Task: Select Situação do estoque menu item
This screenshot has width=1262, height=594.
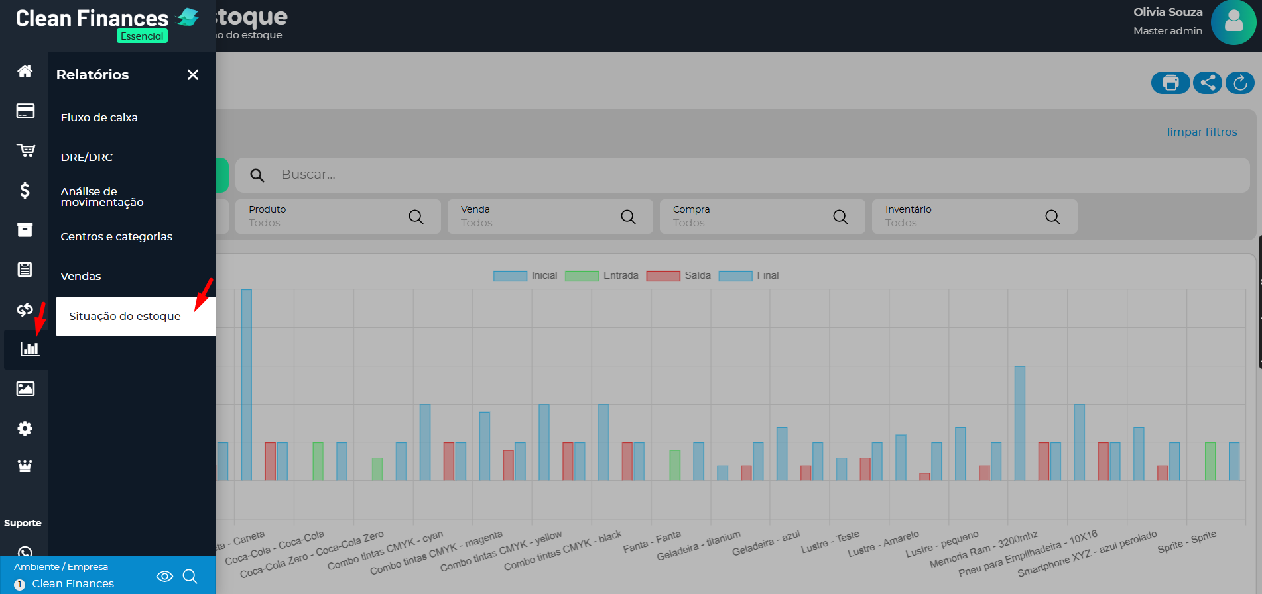Action: pyautogui.click(x=125, y=316)
